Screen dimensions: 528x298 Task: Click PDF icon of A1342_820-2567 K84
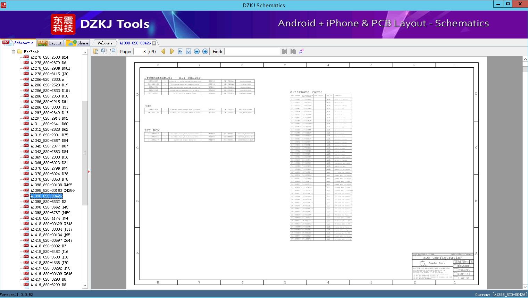click(x=26, y=141)
